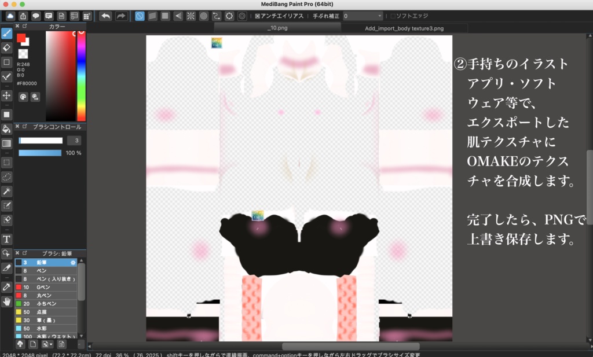
Task: Select the Move tool
Action: pyautogui.click(x=7, y=95)
